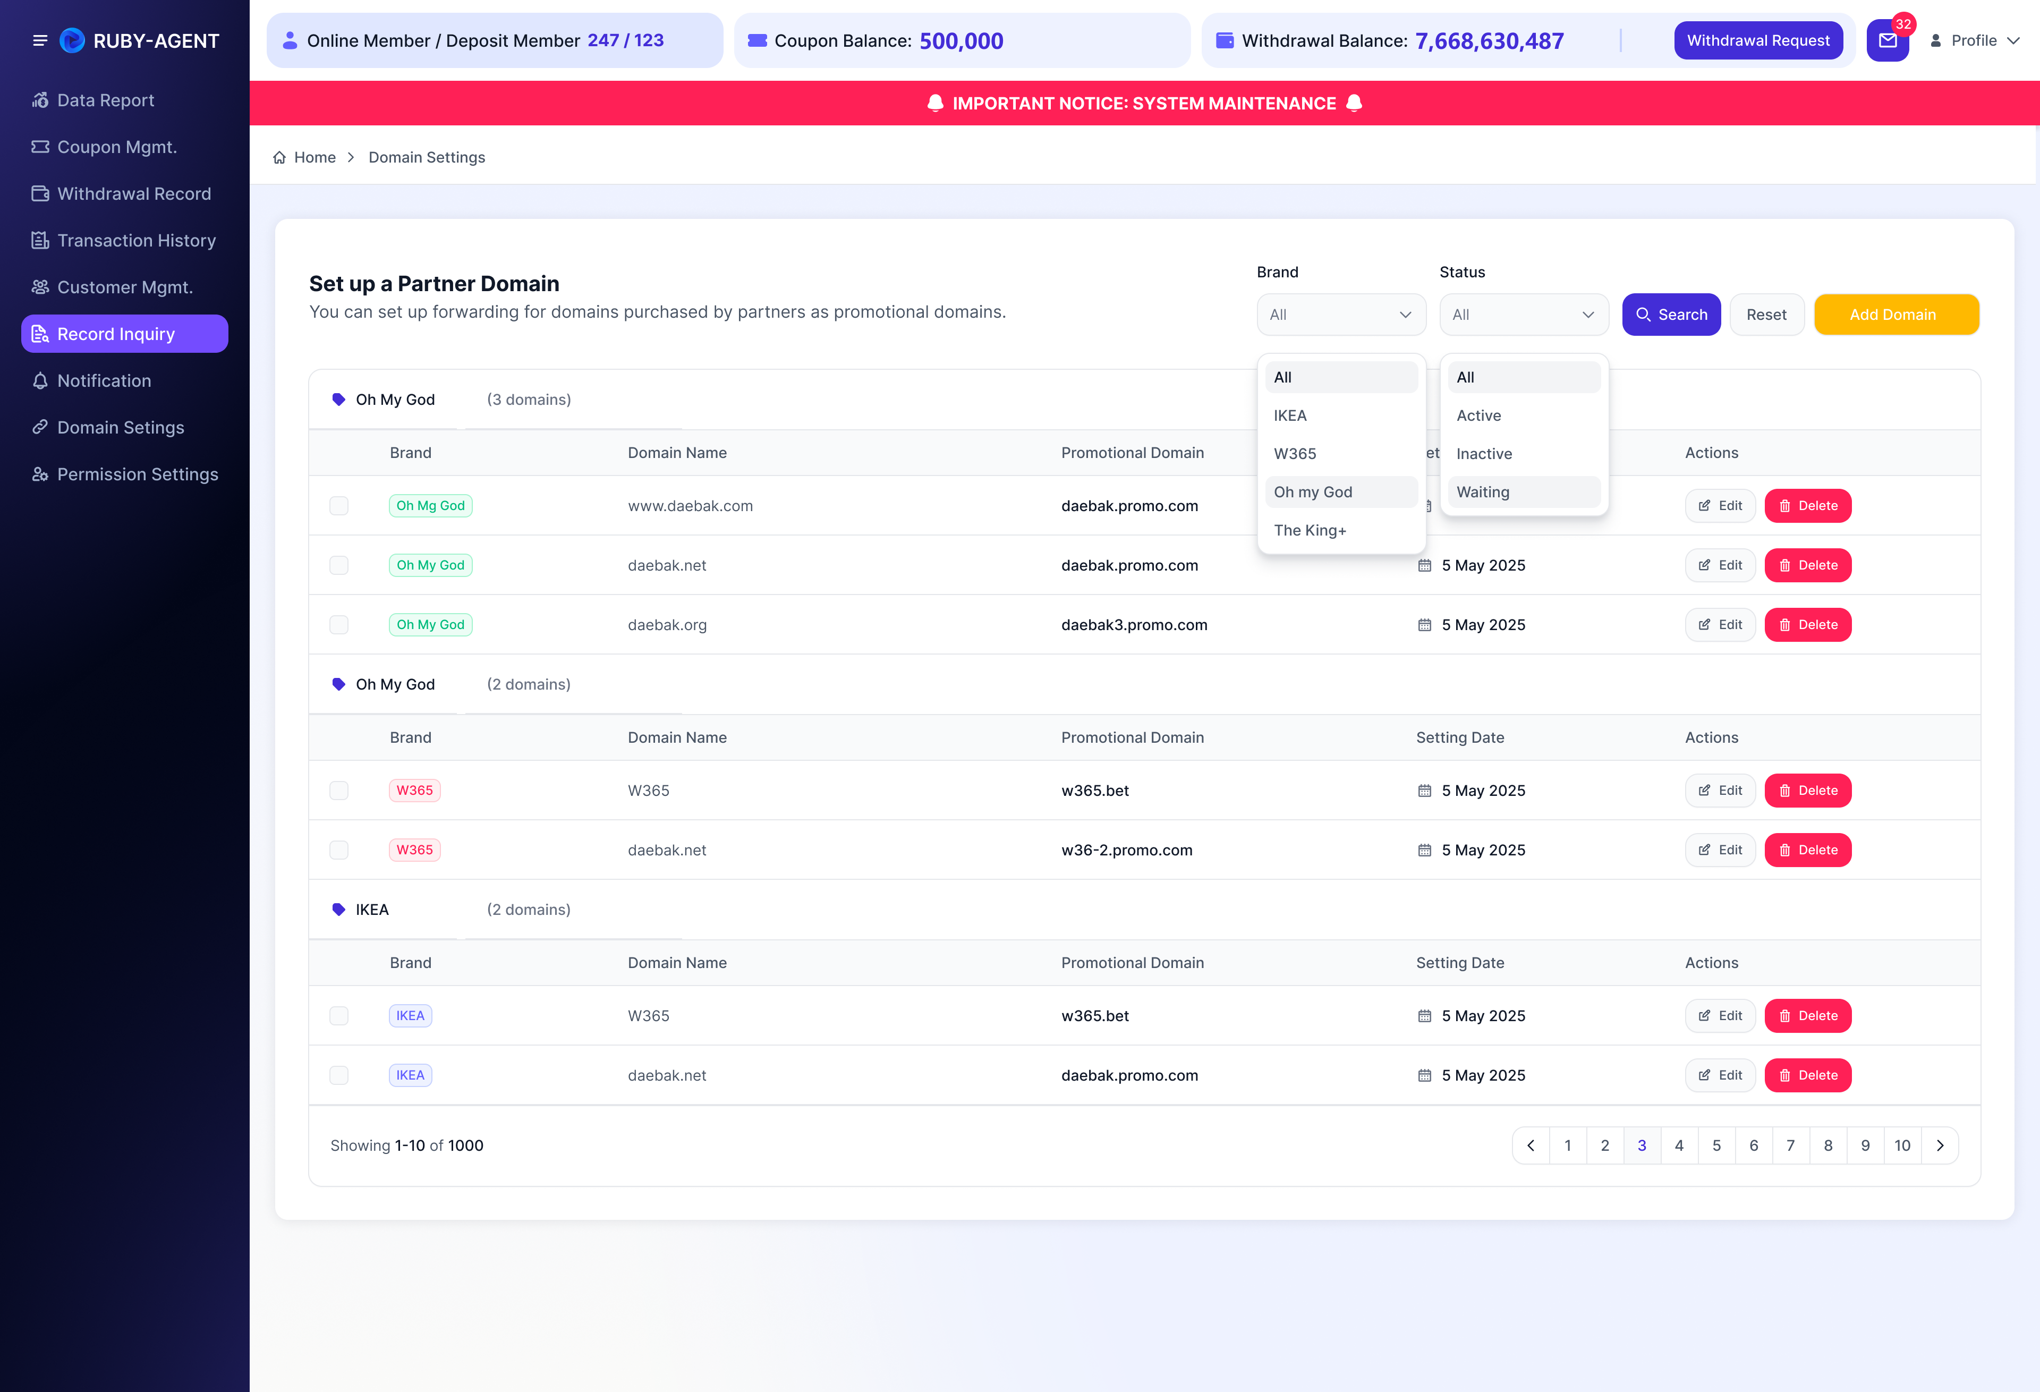Open Permission Settings in sidebar
The image size is (2040, 1392).
125,474
